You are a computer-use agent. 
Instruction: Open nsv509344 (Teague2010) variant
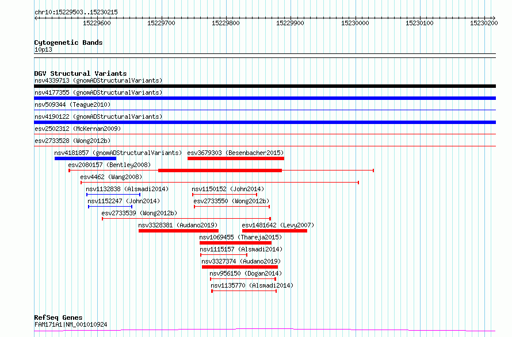[72, 104]
